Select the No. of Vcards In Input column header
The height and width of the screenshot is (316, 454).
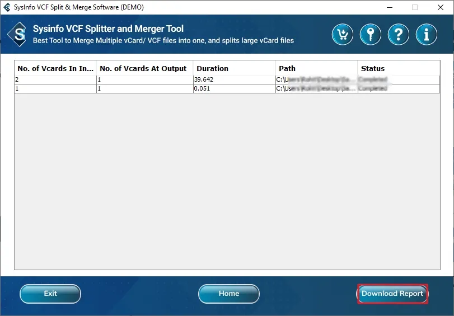55,68
